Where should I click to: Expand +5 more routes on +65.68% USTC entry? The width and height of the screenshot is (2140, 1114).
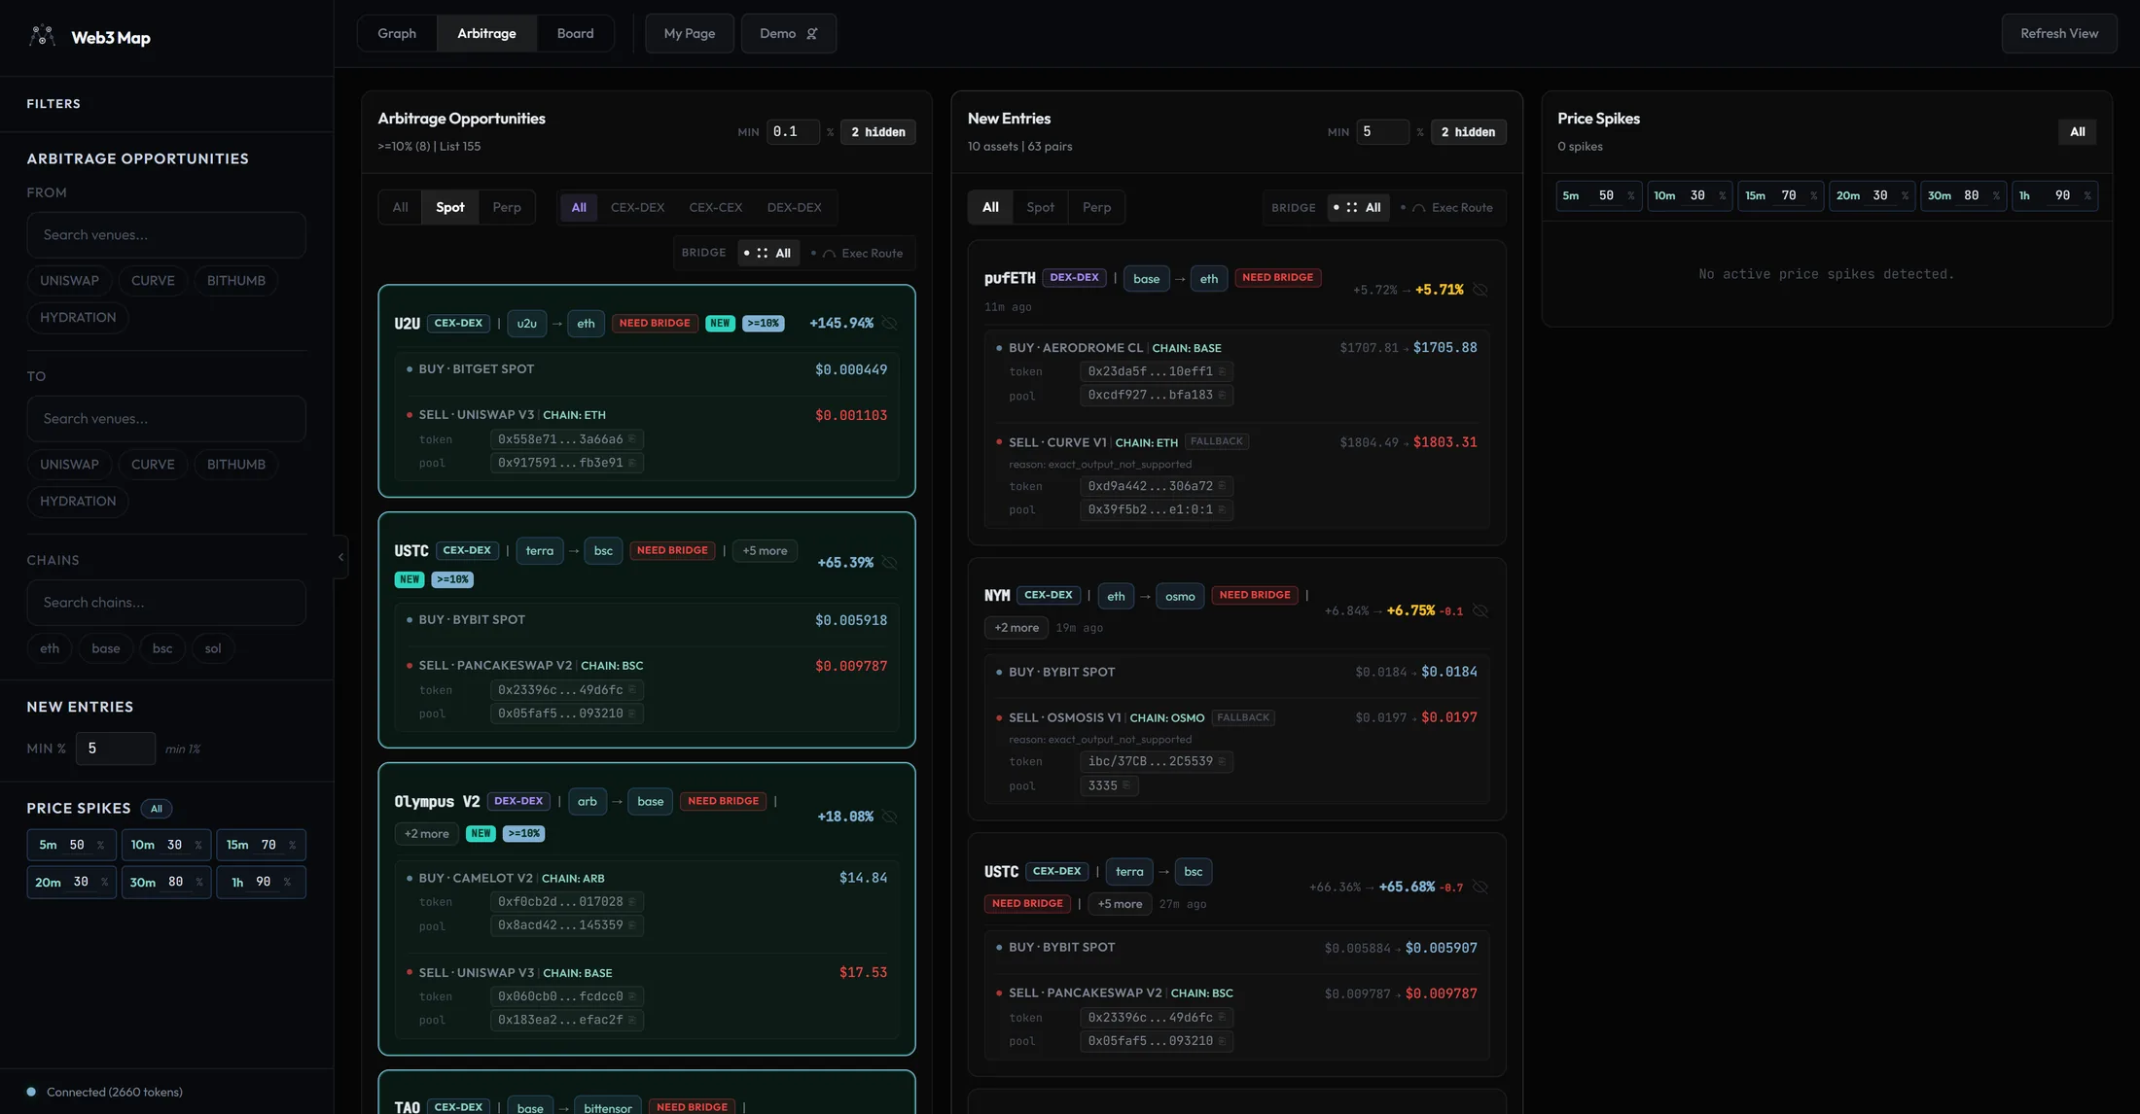(1120, 904)
